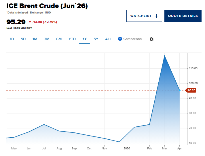This screenshot has width=205, height=156.
Task: Click the Sep x-axis label
Action: click(74, 149)
